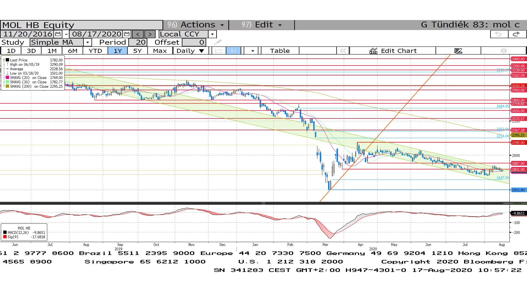
Task: Go to next date range arrow
Action: coord(150,34)
